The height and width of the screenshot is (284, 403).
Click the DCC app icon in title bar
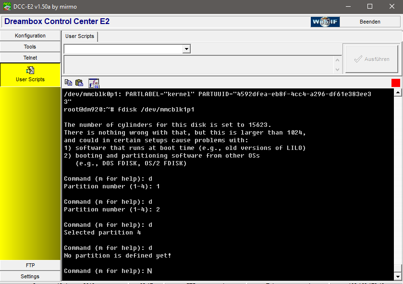point(8,7)
